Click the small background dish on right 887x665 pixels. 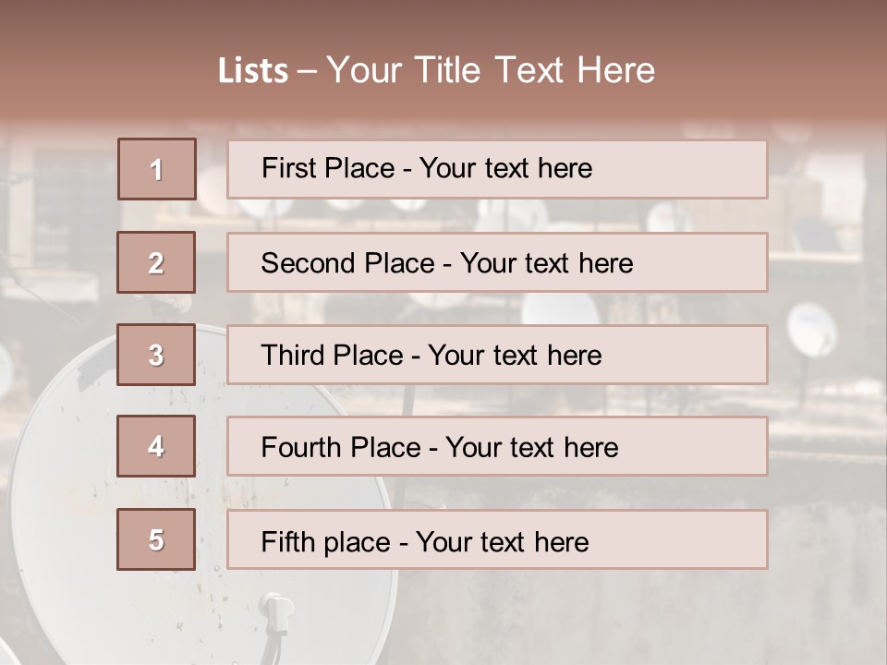pos(811,328)
